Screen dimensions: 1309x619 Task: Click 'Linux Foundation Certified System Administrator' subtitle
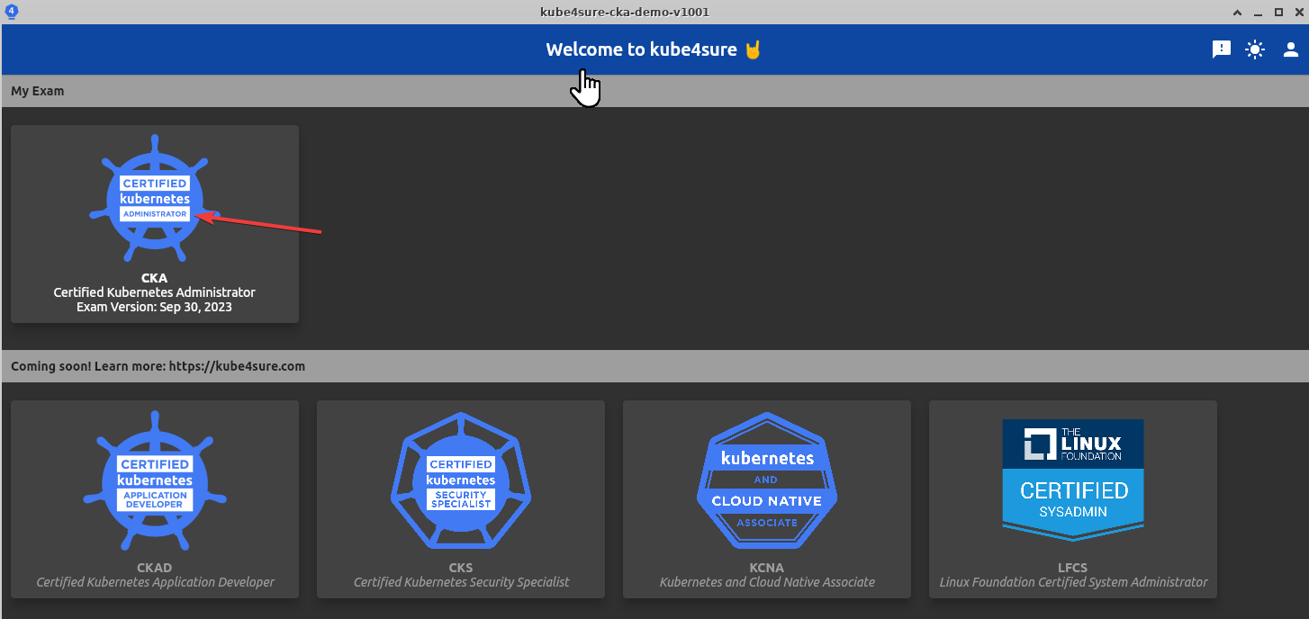(x=1073, y=582)
